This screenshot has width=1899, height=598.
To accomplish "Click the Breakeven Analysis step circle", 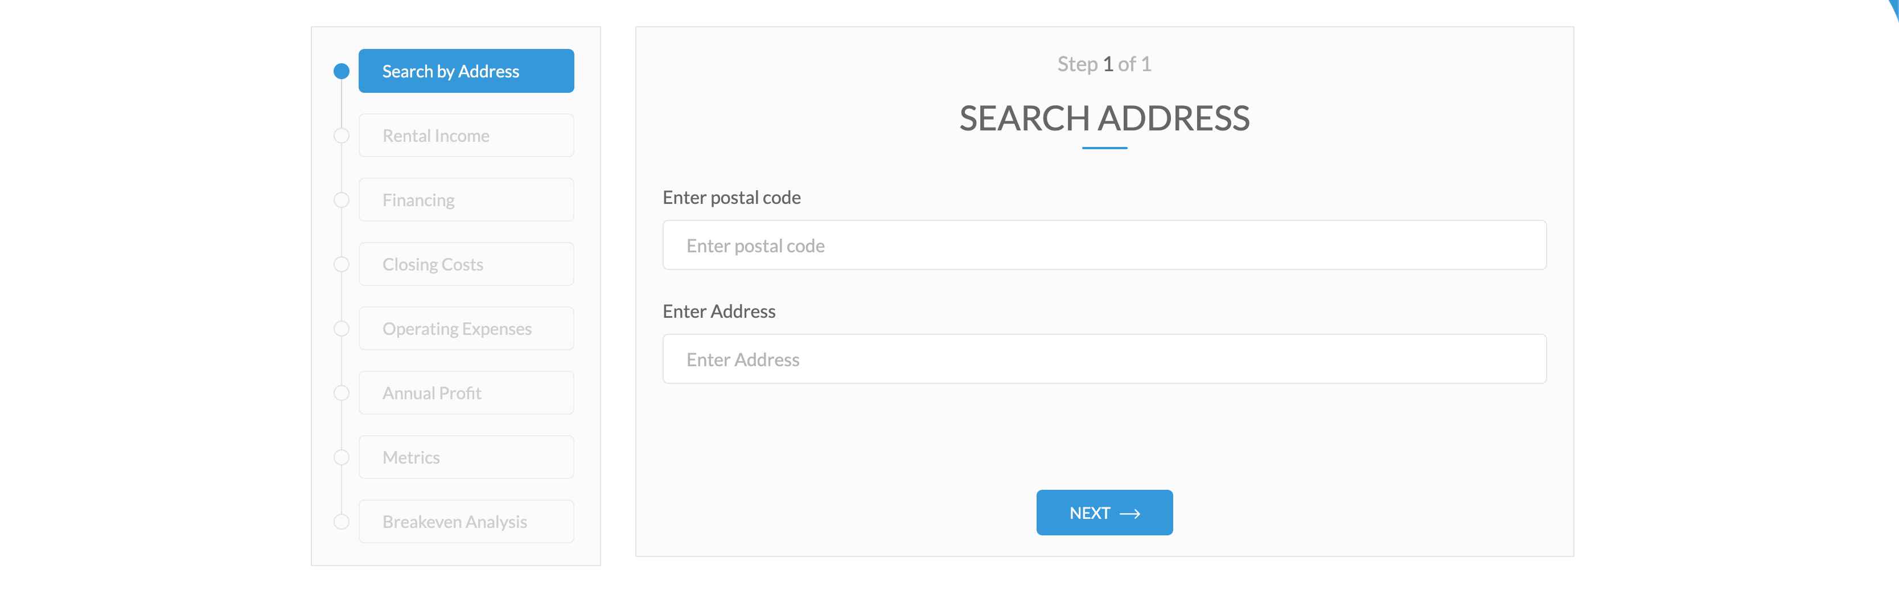I will coord(342,521).
